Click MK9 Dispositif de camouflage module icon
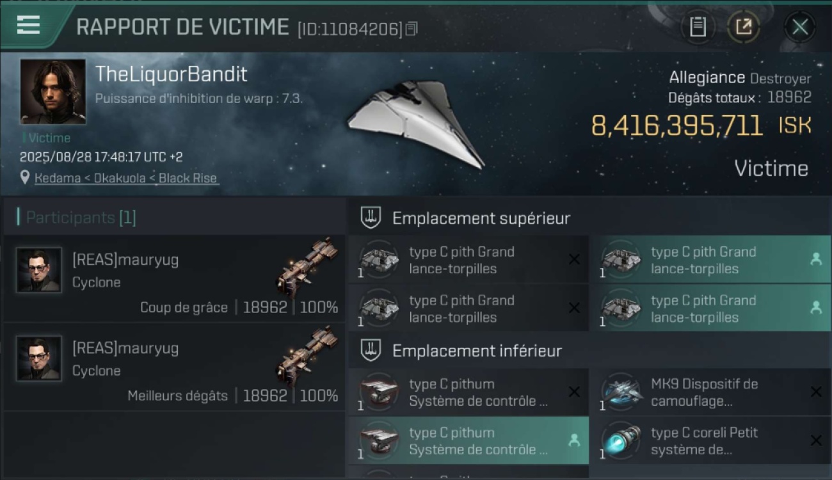The height and width of the screenshot is (480, 832). tap(621, 391)
